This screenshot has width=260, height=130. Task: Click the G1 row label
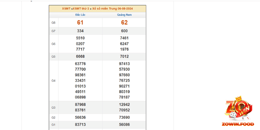tap(54, 125)
